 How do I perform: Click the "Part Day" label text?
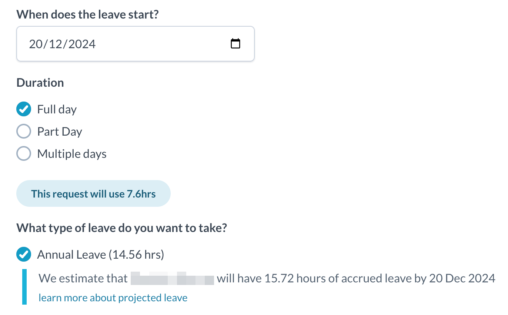coord(60,132)
